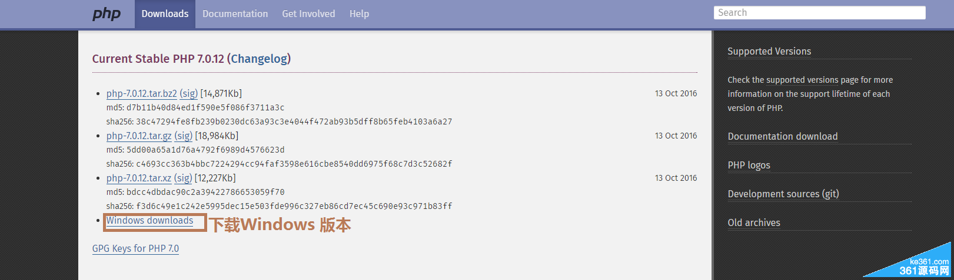Open the Windows downloads link

149,220
